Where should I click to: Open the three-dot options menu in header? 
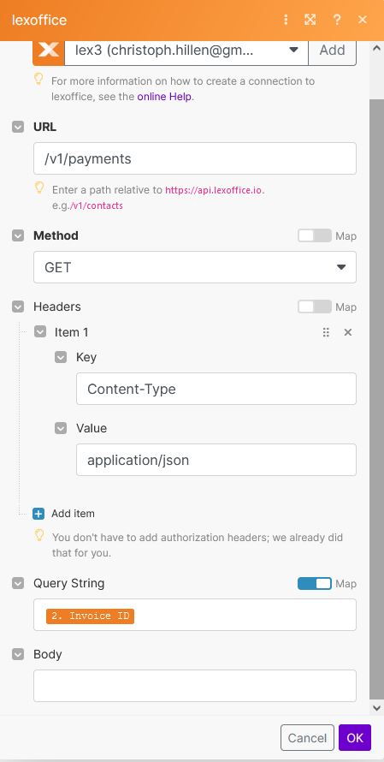(x=286, y=20)
